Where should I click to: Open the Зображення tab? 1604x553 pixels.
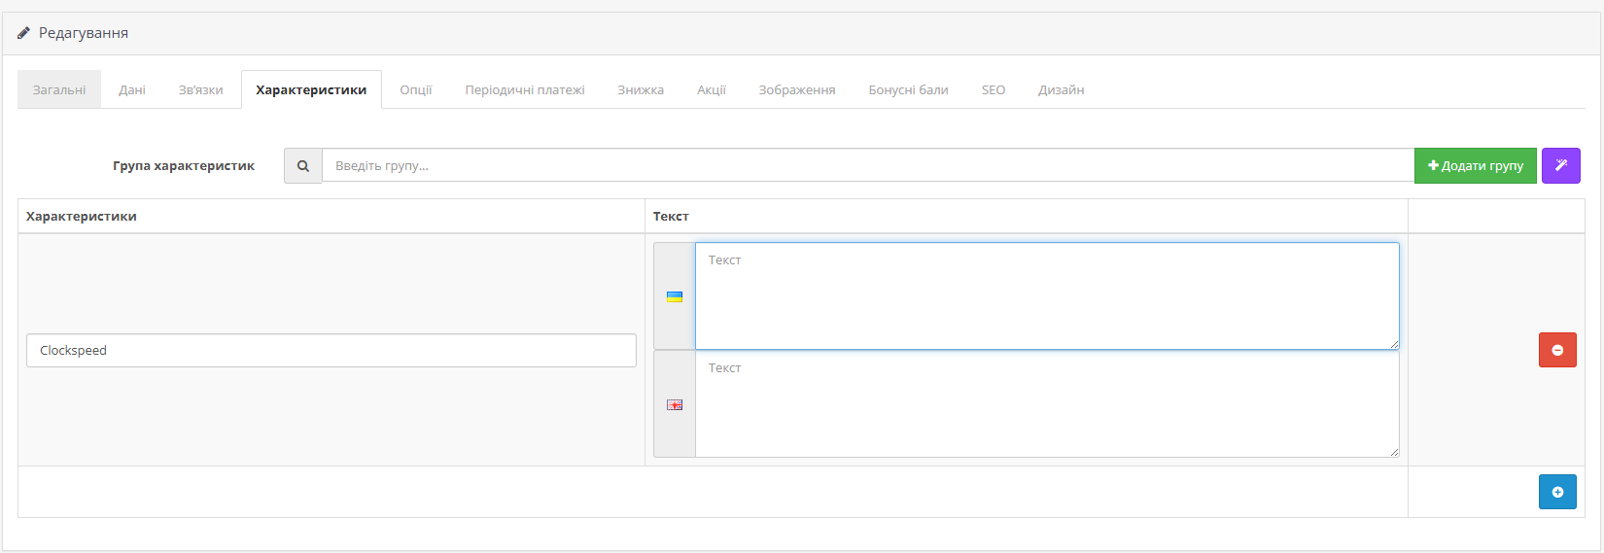797,89
